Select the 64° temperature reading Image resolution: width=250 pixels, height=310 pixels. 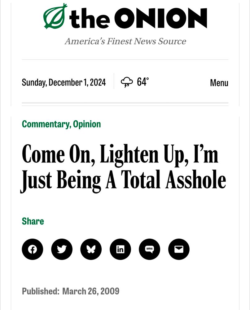(x=143, y=82)
